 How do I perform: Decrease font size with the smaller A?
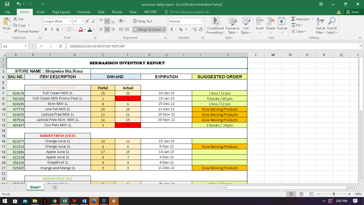(93, 21)
